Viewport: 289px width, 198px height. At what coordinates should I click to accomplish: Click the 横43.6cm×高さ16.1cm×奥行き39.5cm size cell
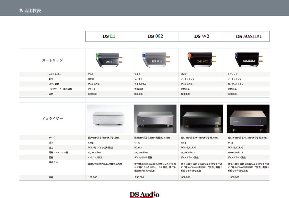tap(247, 138)
